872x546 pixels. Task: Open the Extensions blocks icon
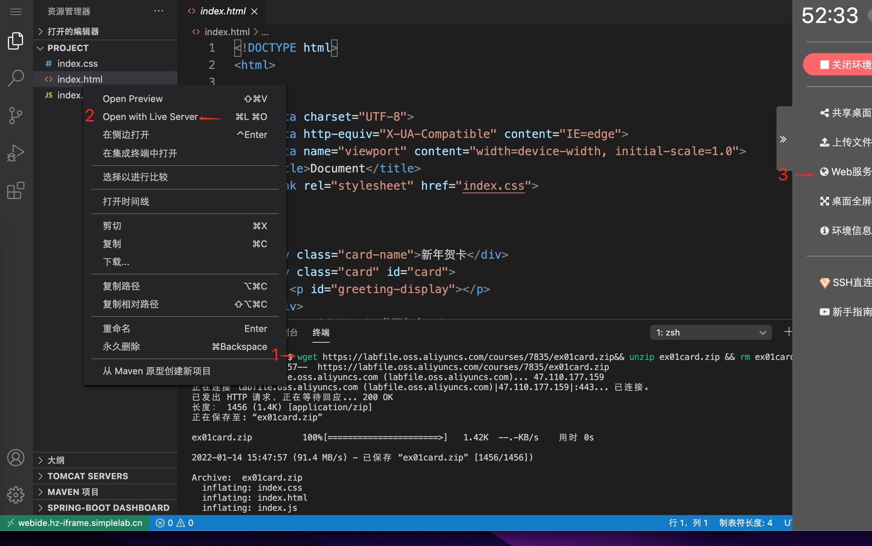coord(15,191)
